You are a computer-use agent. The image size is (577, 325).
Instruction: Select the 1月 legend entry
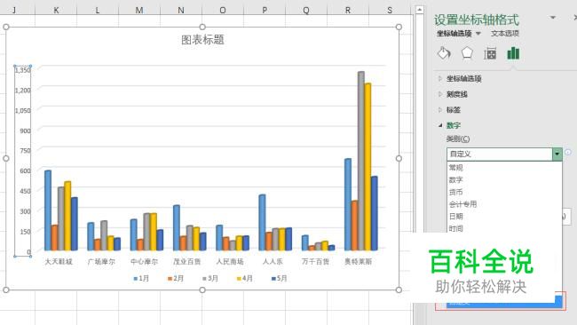(141, 278)
